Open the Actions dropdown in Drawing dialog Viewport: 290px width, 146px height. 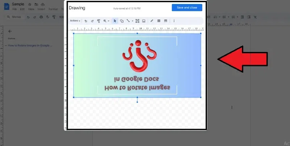pos(75,21)
